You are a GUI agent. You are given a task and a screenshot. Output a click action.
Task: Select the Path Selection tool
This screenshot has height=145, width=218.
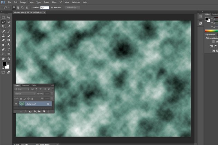click(3, 54)
